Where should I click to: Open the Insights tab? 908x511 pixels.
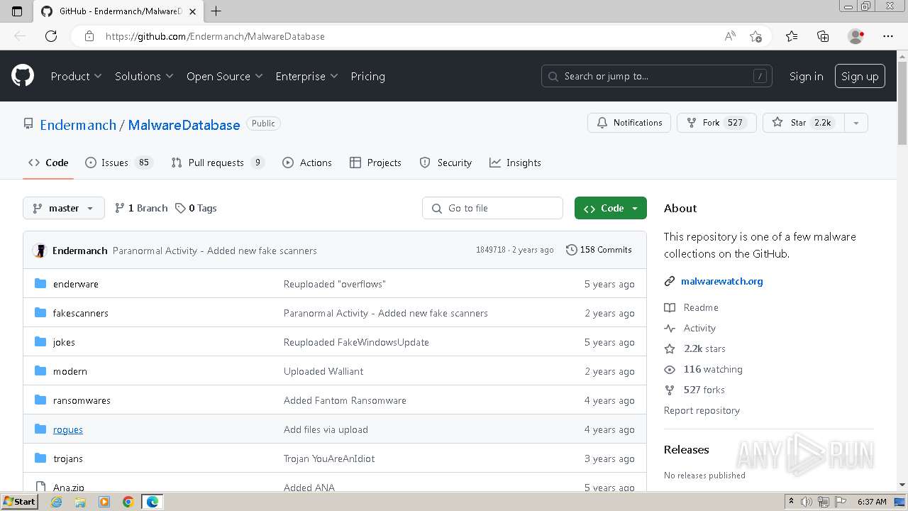[515, 163]
